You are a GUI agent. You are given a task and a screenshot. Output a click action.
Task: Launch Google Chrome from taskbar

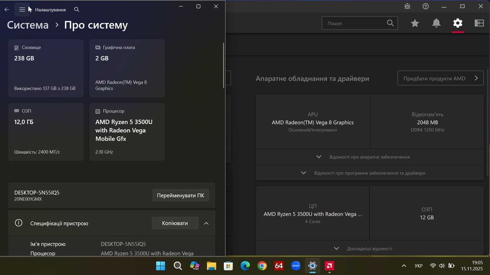pos(262,266)
